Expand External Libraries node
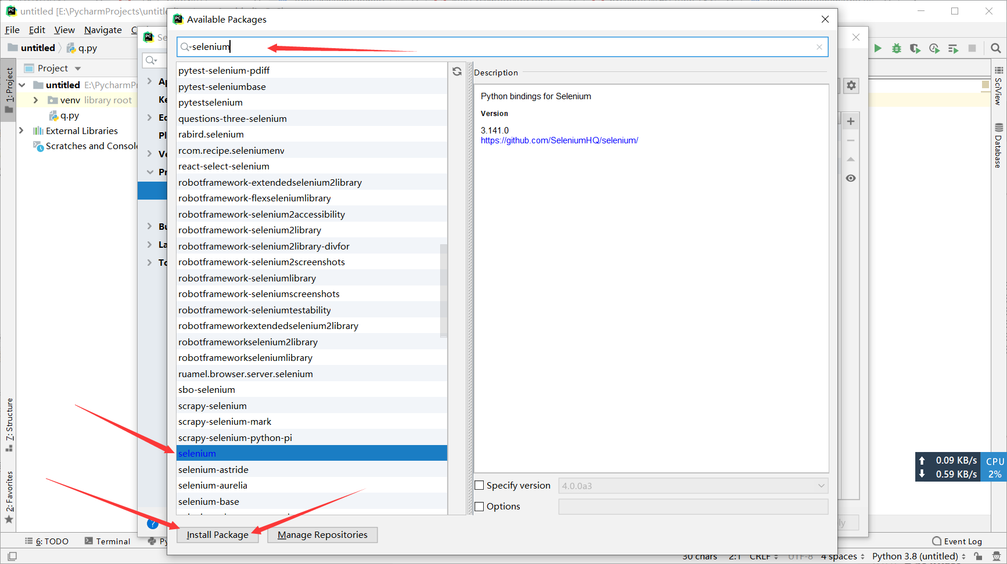 coord(21,131)
